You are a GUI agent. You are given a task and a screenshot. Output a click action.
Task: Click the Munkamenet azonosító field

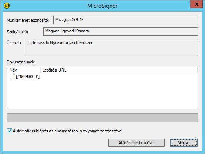tap(125, 20)
